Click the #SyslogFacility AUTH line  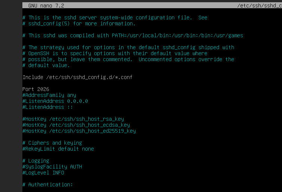click(52, 167)
